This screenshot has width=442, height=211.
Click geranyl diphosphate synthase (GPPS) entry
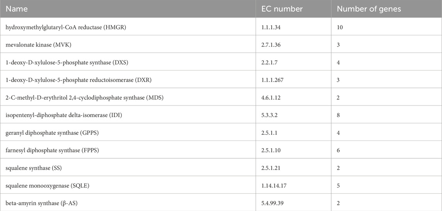coord(52,133)
